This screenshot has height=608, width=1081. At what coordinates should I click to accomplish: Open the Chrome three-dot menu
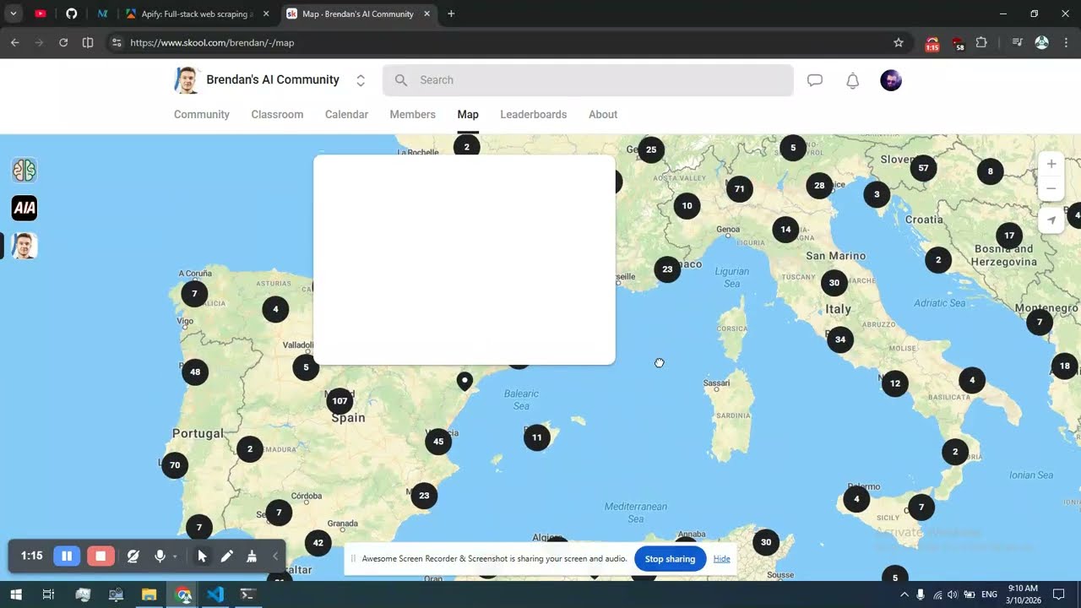point(1066,42)
